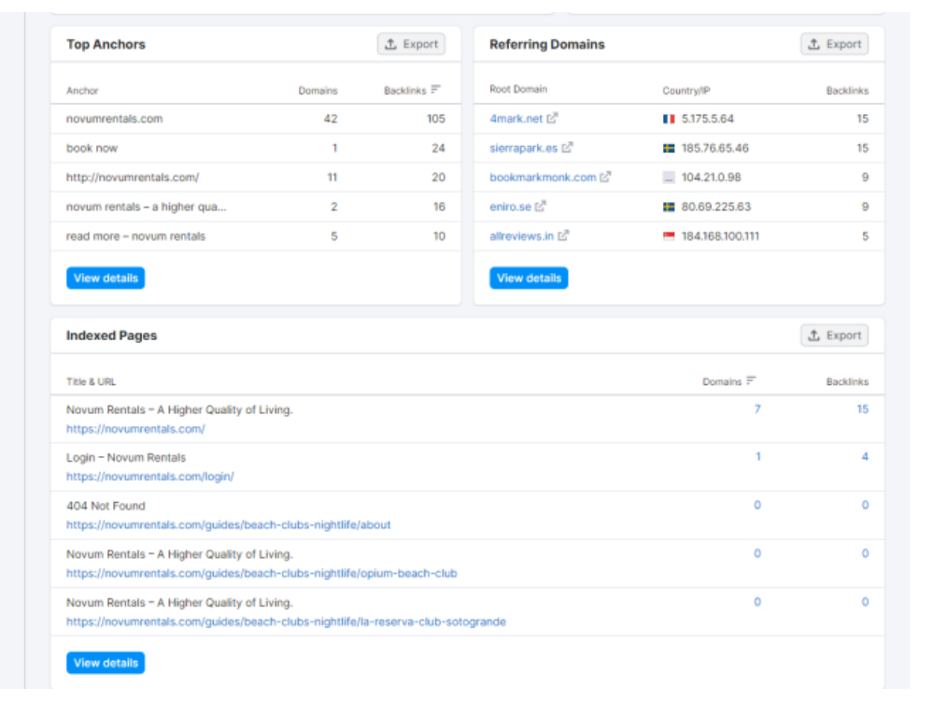Click the French flag icon for 5.175.5.64
The height and width of the screenshot is (701, 934).
pos(669,120)
